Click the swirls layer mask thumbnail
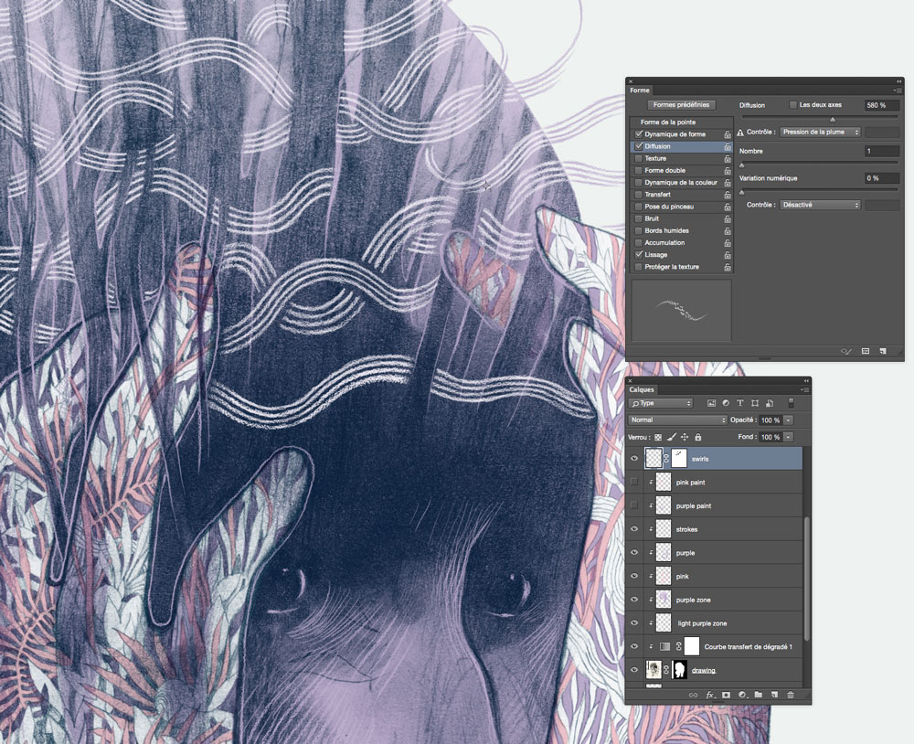Viewport: 914px width, 744px height. tap(679, 458)
